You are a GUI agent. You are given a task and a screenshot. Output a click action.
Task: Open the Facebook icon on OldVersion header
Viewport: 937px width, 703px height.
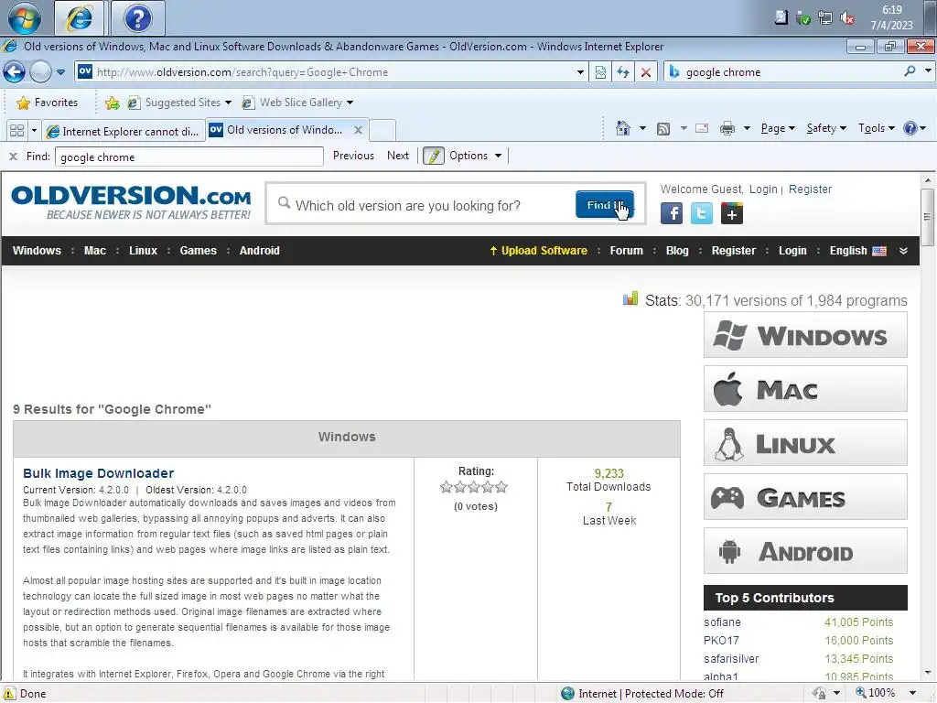[672, 213]
